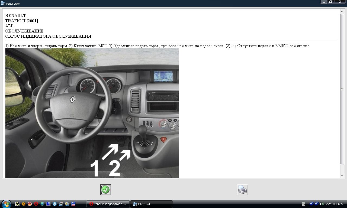Switch to the Opera 'renault kangoo,trafic' taskbar window

click(x=108, y=204)
